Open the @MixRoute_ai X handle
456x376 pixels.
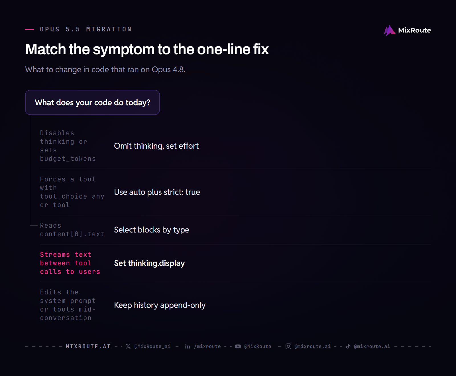pyautogui.click(x=152, y=346)
